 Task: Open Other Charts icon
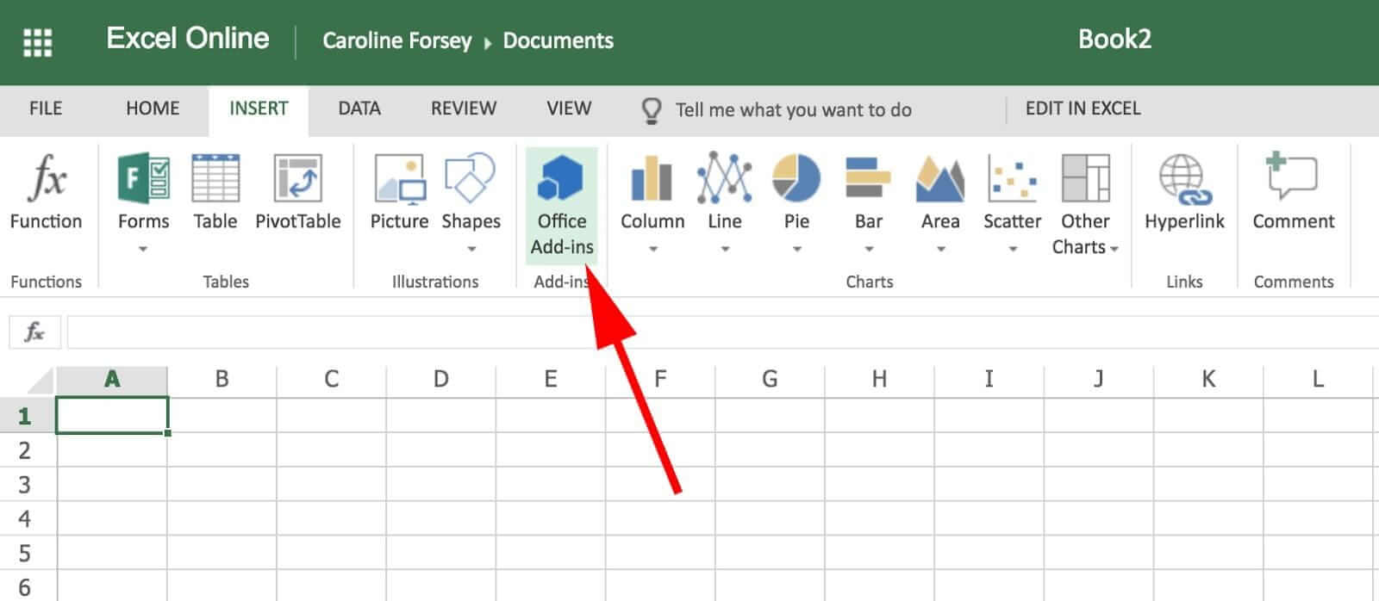(1085, 178)
